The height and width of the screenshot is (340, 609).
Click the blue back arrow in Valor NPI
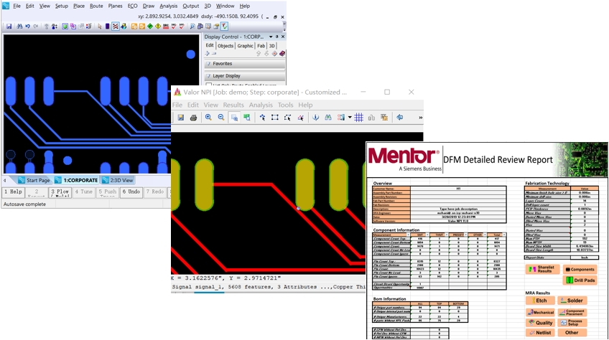tap(399, 117)
